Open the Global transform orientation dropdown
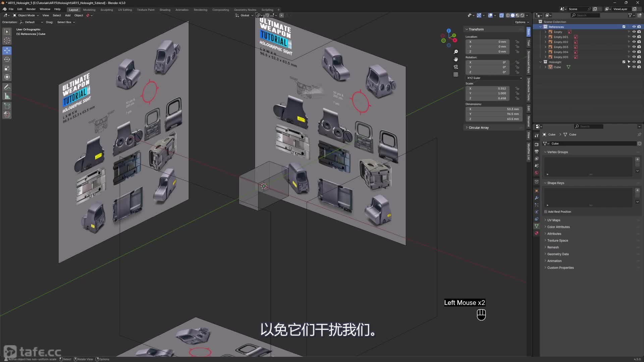644x362 pixels. coord(244,15)
